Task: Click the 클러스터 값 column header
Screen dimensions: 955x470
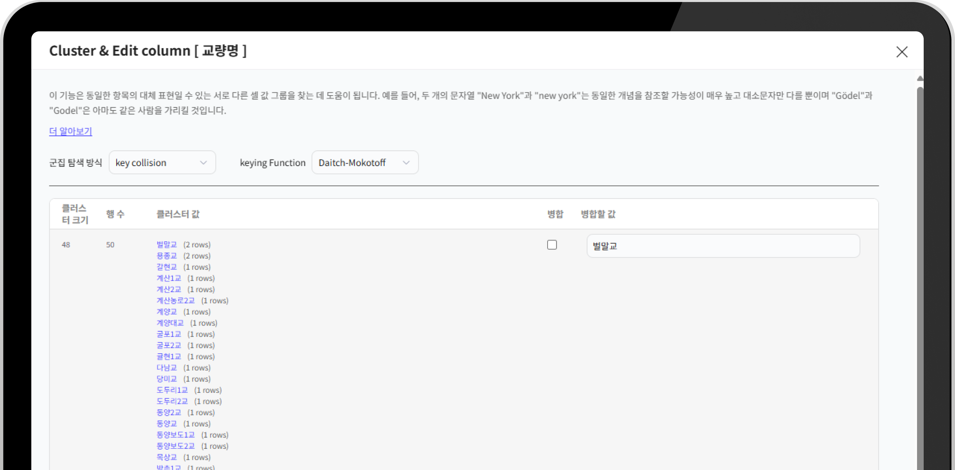Action: 178,214
